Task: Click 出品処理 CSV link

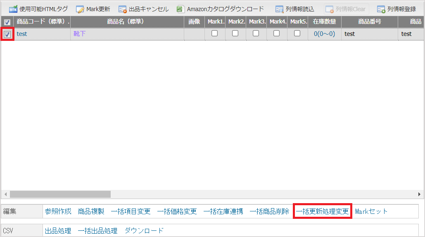Action: pos(58,231)
